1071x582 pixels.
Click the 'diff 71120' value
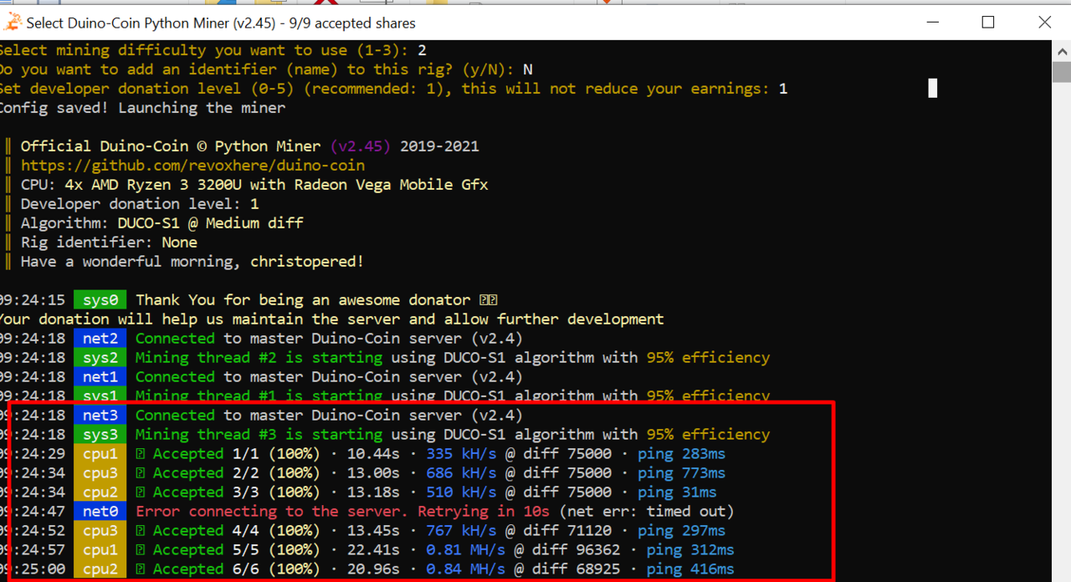(x=568, y=531)
